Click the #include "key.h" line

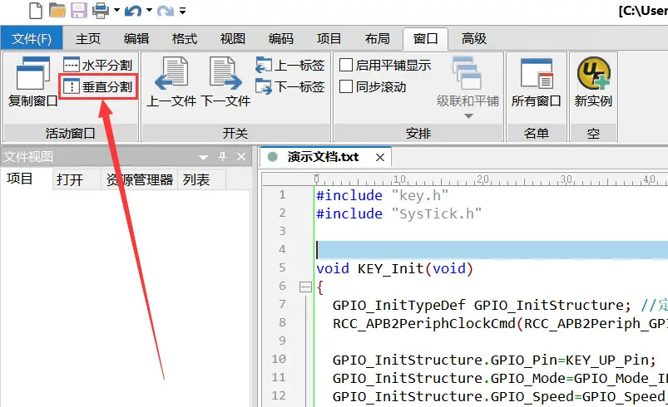point(382,196)
